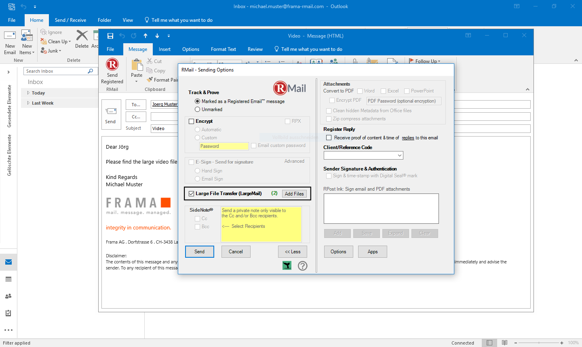
Task: Expand the folder pane chevron
Action: coord(8,72)
